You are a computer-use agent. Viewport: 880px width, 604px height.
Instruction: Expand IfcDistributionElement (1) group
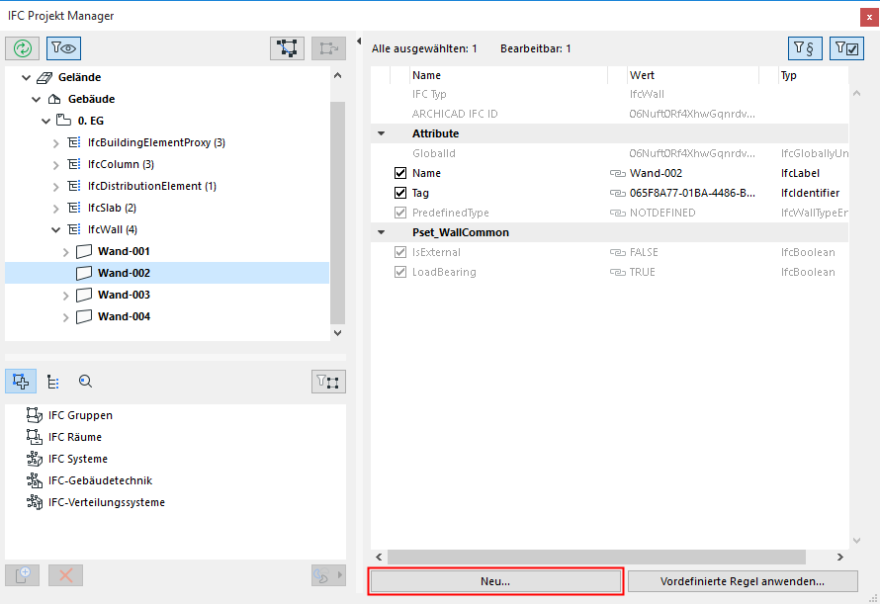[x=55, y=187]
